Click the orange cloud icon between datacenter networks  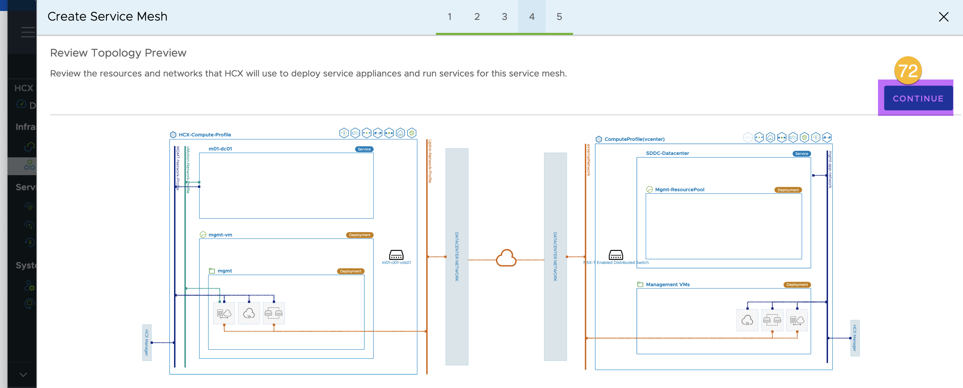pyautogui.click(x=506, y=258)
